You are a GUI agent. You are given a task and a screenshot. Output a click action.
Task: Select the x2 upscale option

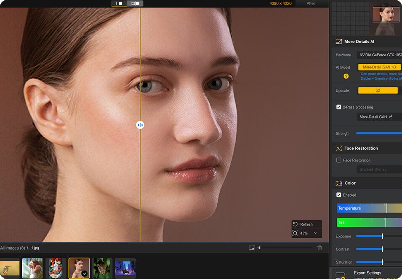point(378,90)
